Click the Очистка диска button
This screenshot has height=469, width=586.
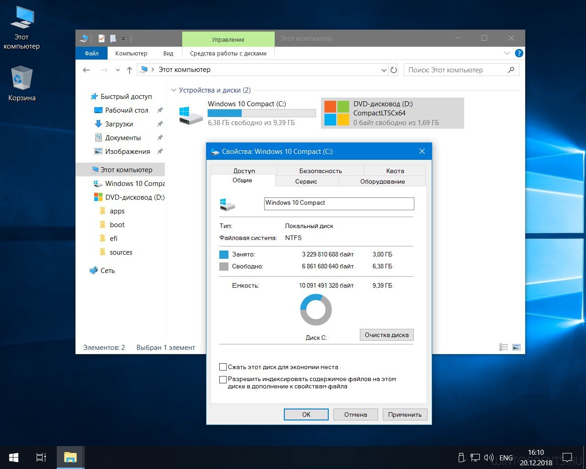(x=386, y=335)
